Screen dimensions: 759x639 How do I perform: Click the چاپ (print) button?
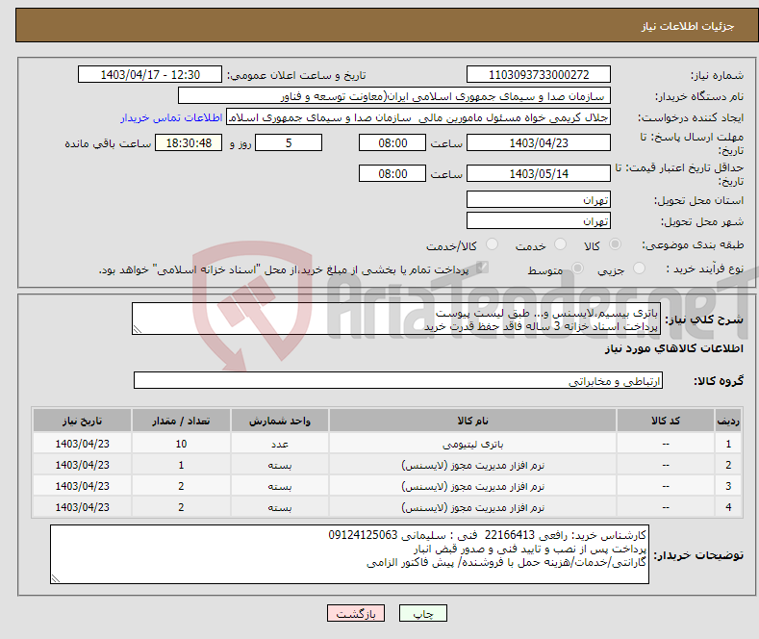(422, 613)
